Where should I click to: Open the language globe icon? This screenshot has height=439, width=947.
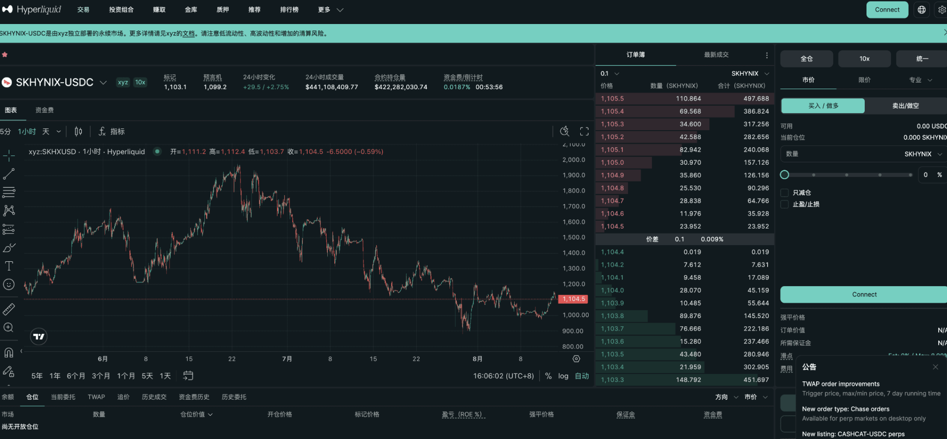click(922, 10)
